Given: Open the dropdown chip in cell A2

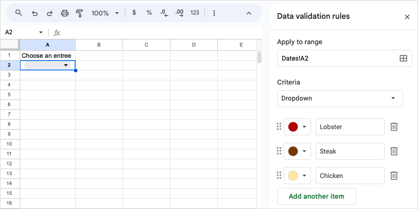Looking at the screenshot, I should 66,65.
